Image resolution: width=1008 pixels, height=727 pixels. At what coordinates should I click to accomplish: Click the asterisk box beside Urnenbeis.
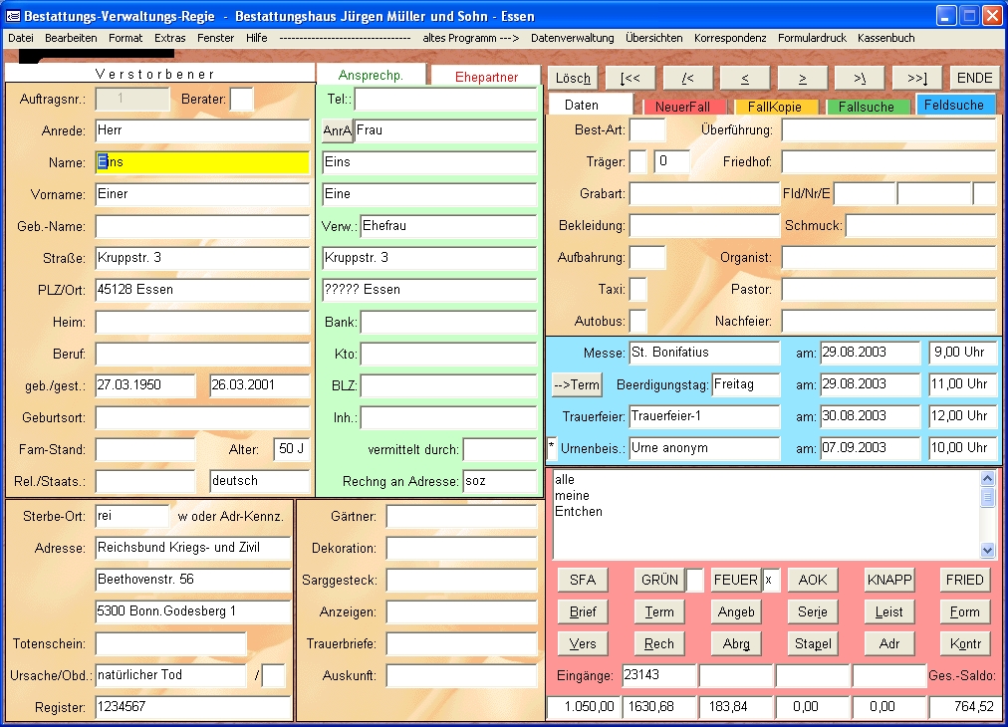click(x=552, y=448)
